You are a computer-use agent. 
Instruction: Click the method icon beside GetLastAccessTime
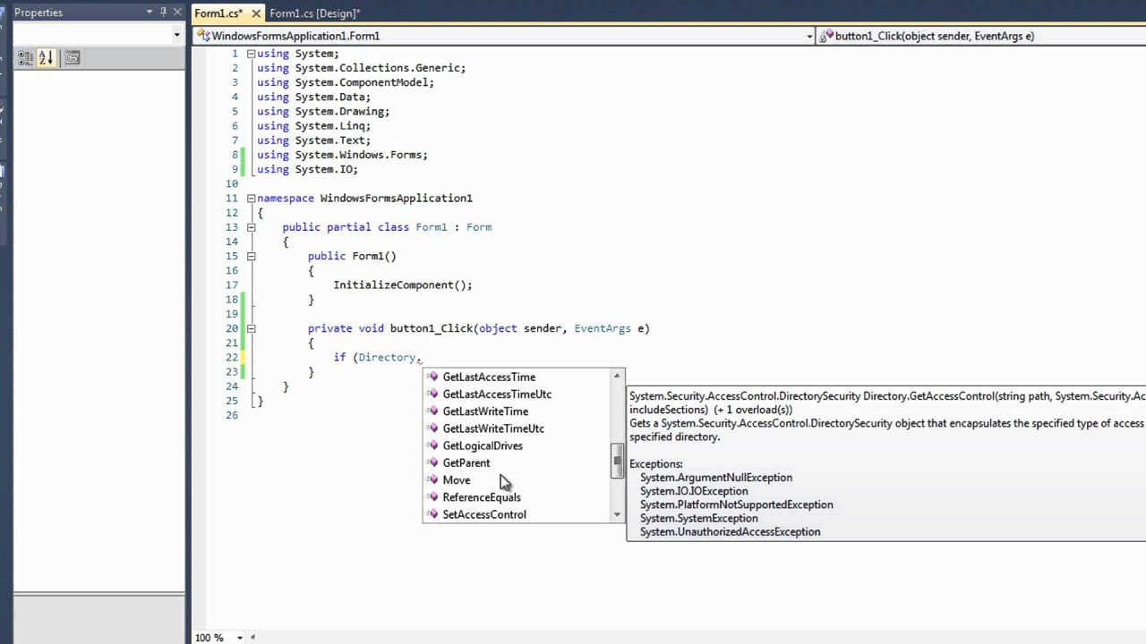(433, 377)
